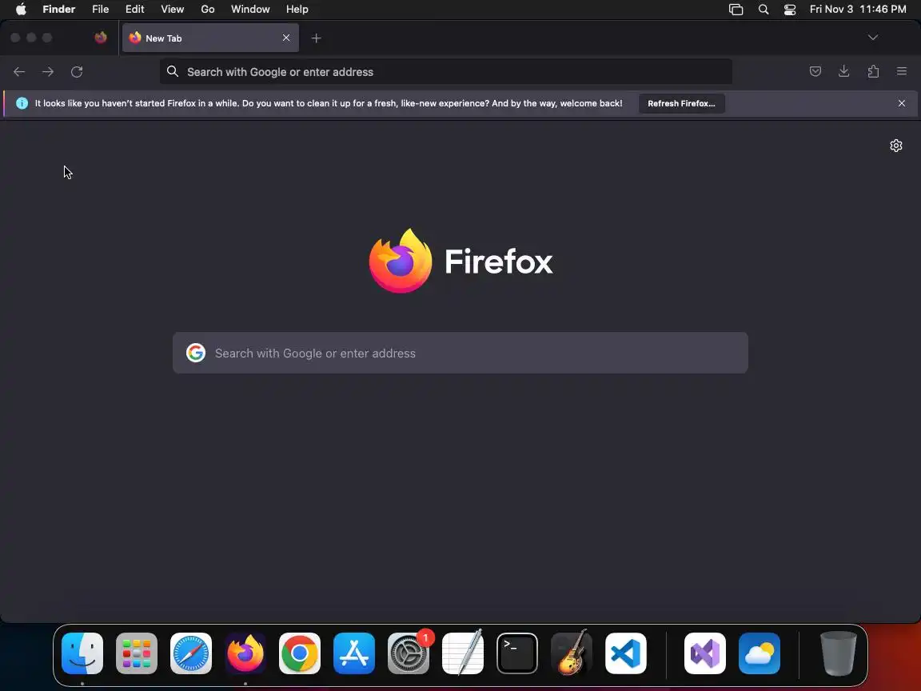921x691 pixels.
Task: Switch to the New Tab tab
Action: (210, 38)
